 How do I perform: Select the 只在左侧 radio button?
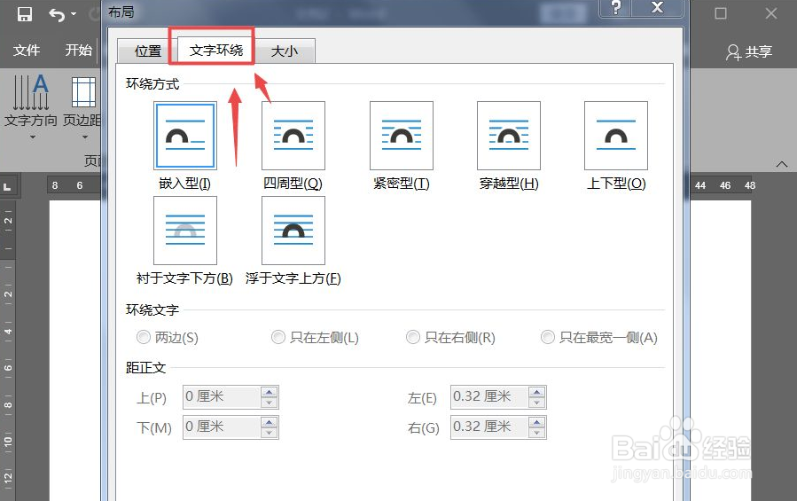[x=278, y=337]
